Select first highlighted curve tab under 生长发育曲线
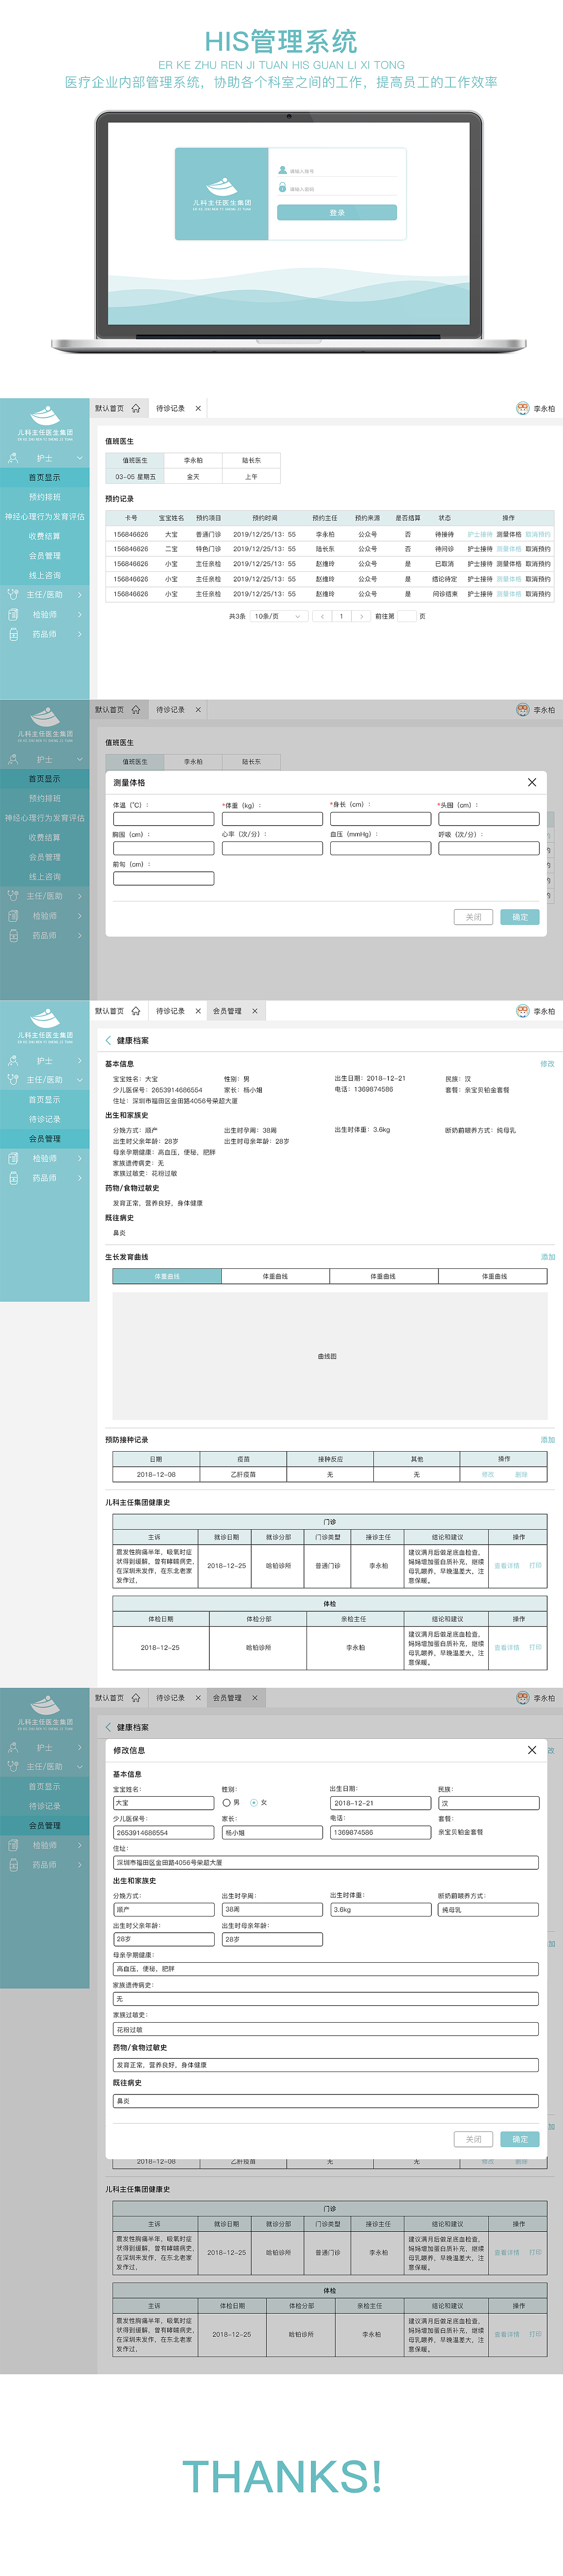Screen dimensions: 563x2576 pyautogui.click(x=167, y=1276)
